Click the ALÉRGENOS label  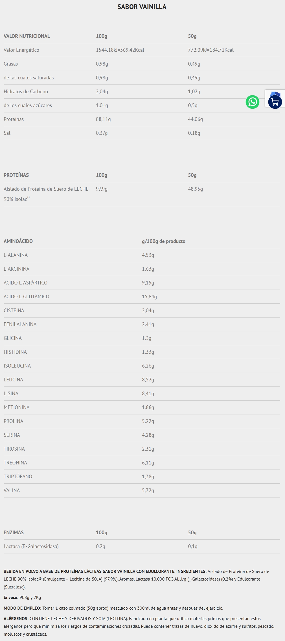click(16, 618)
